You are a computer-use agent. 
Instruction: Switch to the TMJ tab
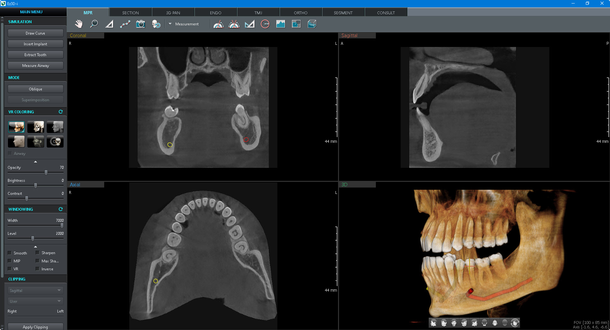pos(258,13)
